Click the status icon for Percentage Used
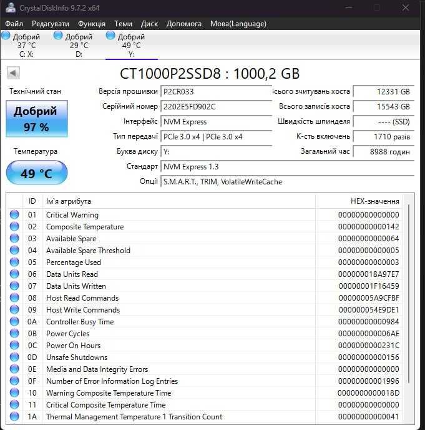The height and width of the screenshot is (430, 425). tap(14, 262)
